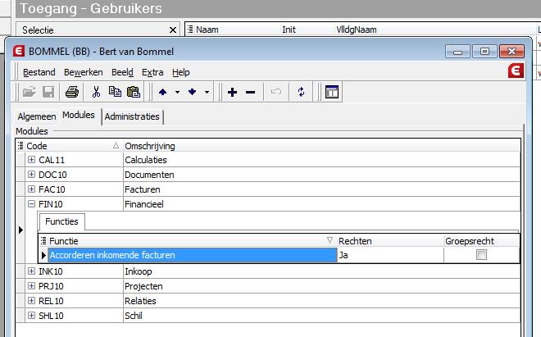The image size is (541, 337).
Task: Click the refresh arrows icon
Action: (301, 92)
